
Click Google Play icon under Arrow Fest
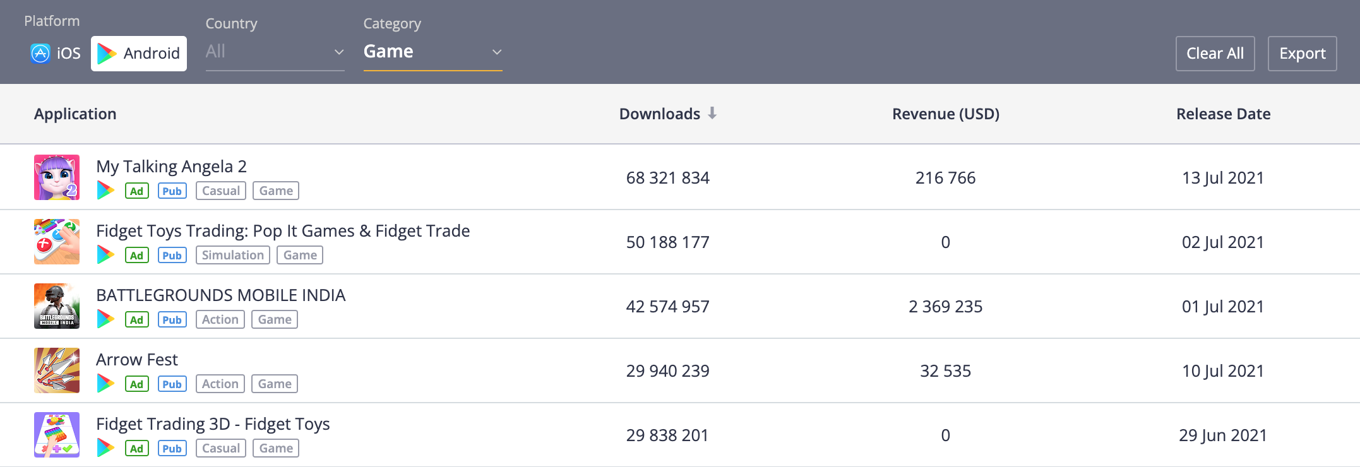(105, 383)
